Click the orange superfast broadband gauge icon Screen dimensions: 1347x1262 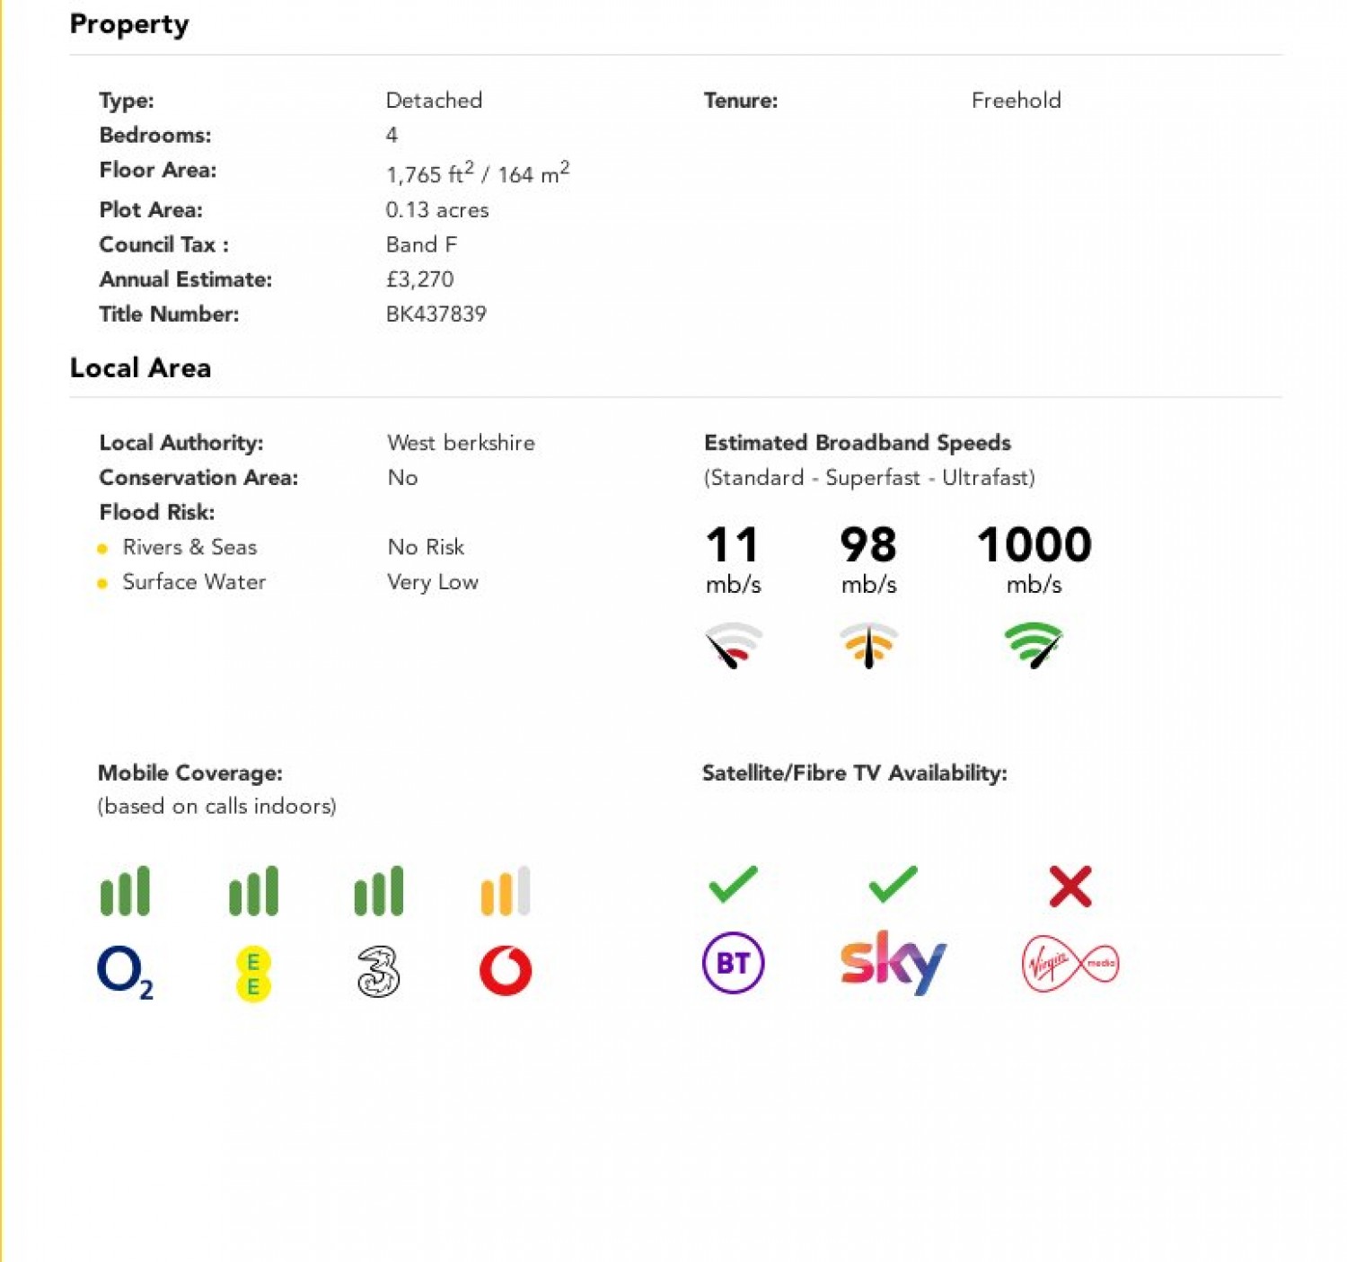click(x=868, y=644)
